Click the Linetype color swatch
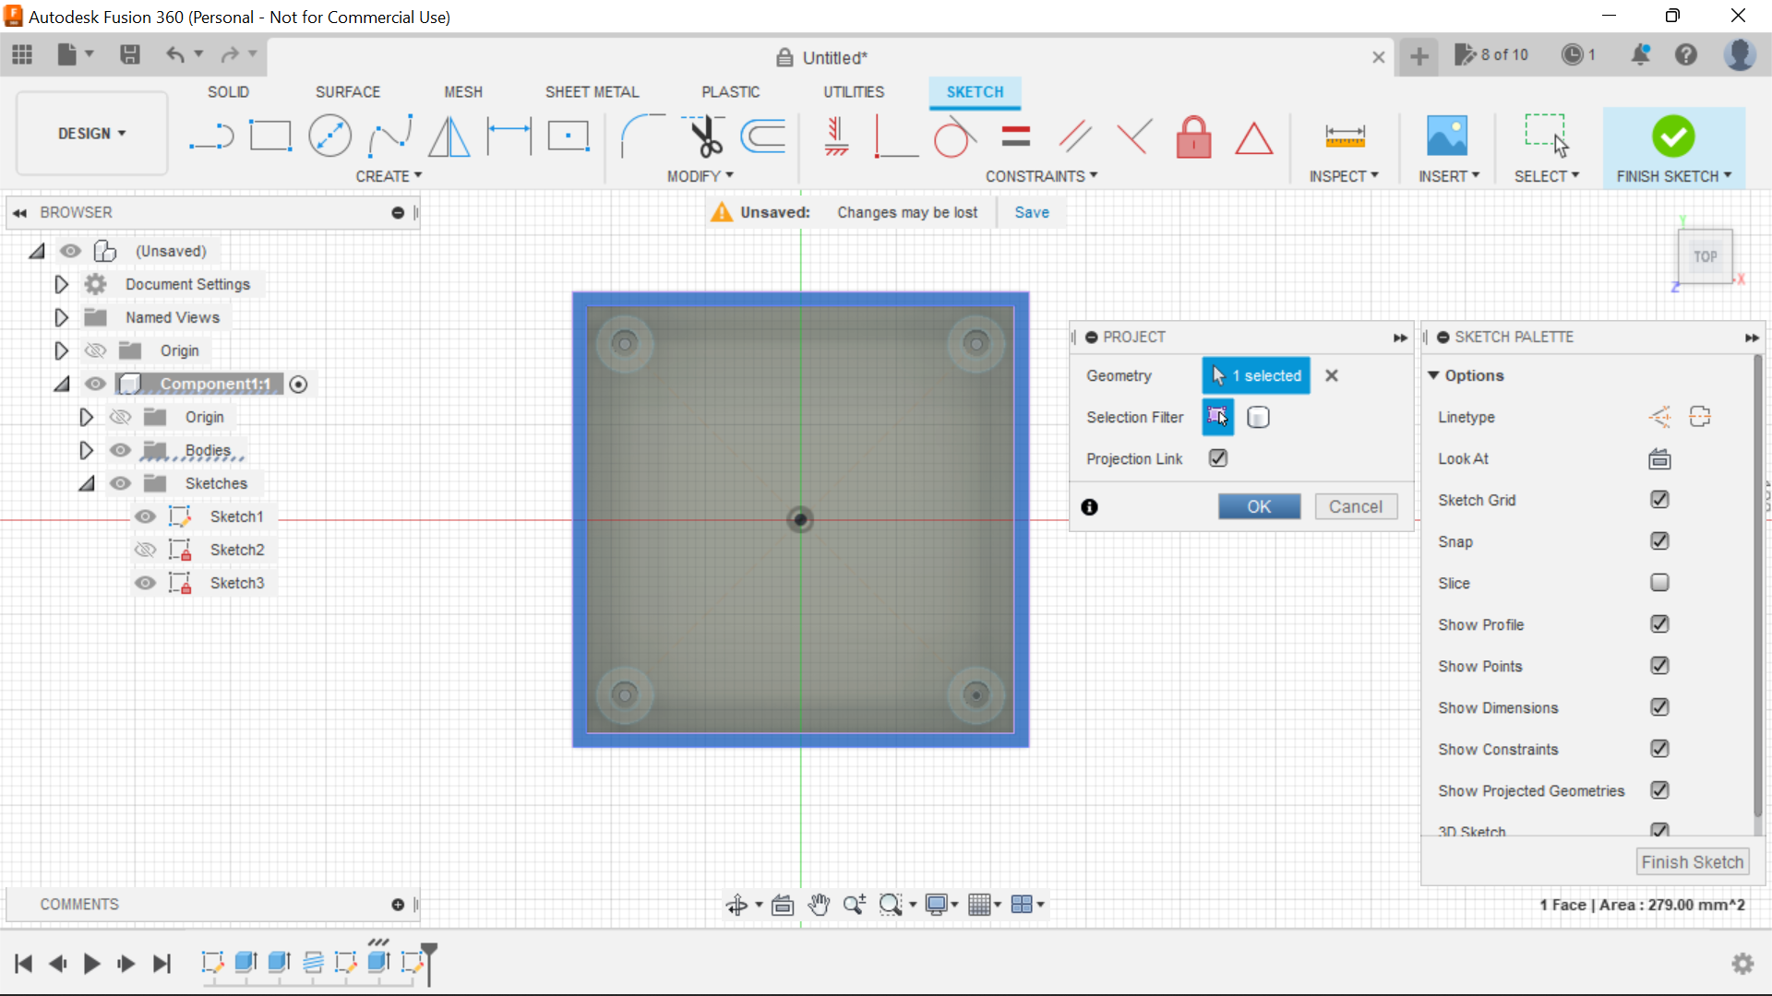1772x996 pixels. (x=1658, y=417)
